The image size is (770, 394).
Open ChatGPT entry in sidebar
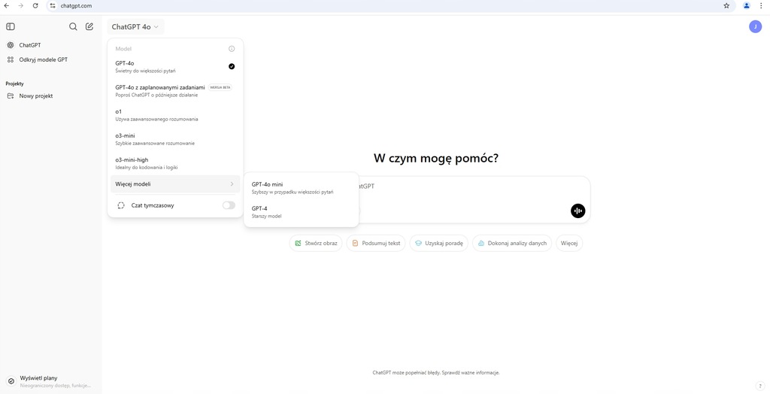[51, 45]
